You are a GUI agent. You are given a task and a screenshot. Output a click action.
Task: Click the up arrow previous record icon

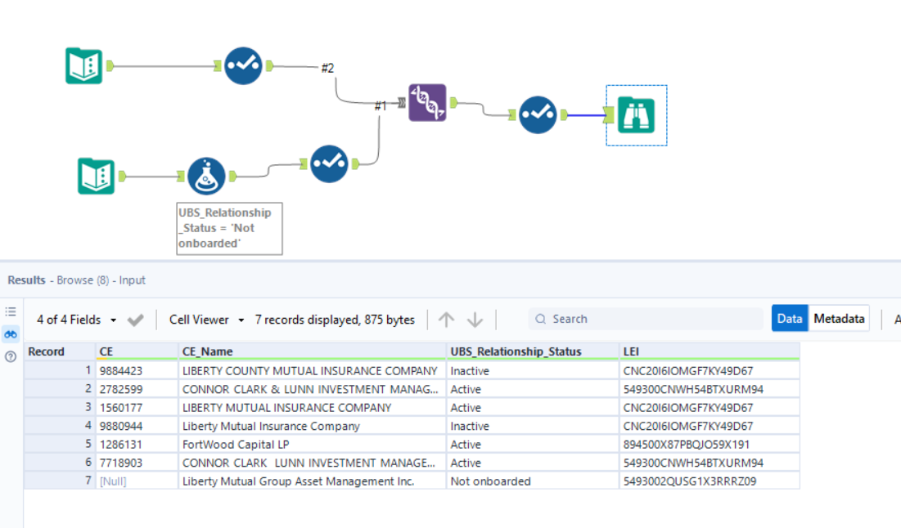446,320
